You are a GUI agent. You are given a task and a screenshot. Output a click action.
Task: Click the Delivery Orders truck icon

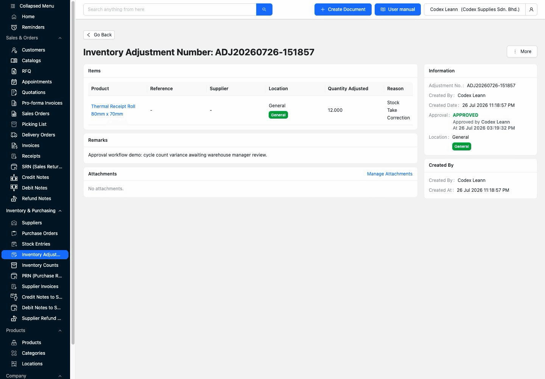(14, 135)
